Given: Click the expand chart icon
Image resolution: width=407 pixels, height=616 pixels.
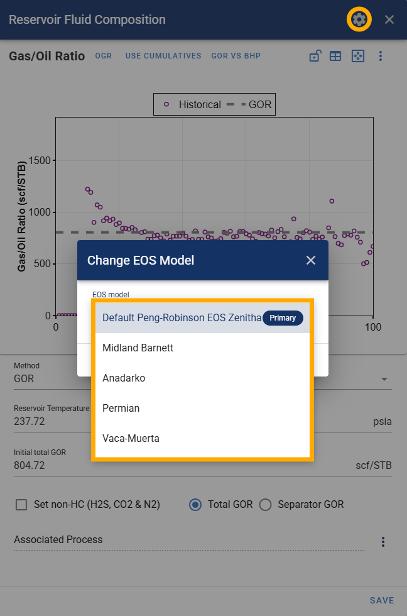Looking at the screenshot, I should tap(358, 56).
